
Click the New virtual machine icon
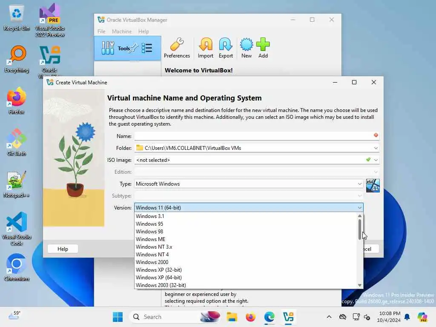pos(247,44)
